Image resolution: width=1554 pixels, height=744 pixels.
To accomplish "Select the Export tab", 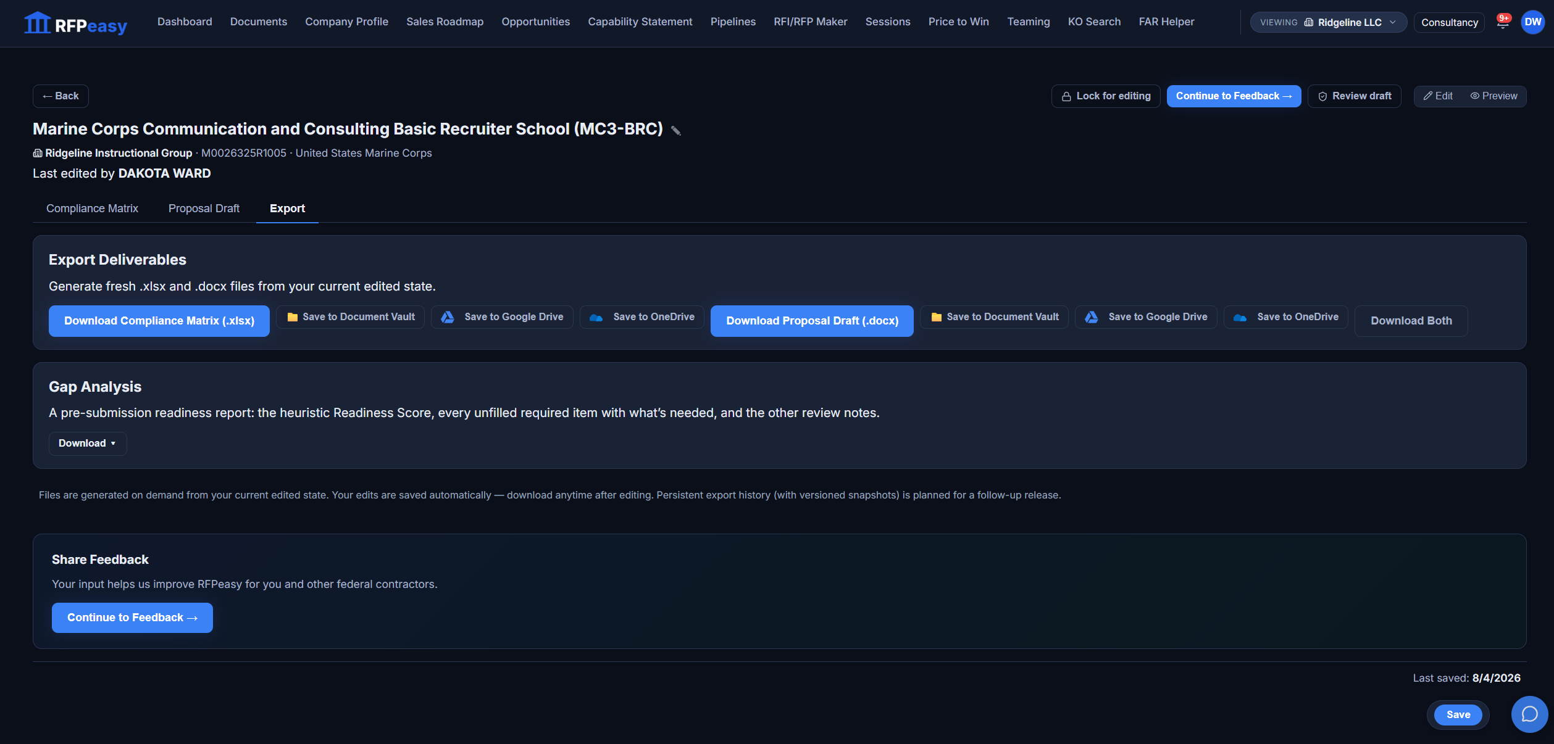I will point(287,209).
